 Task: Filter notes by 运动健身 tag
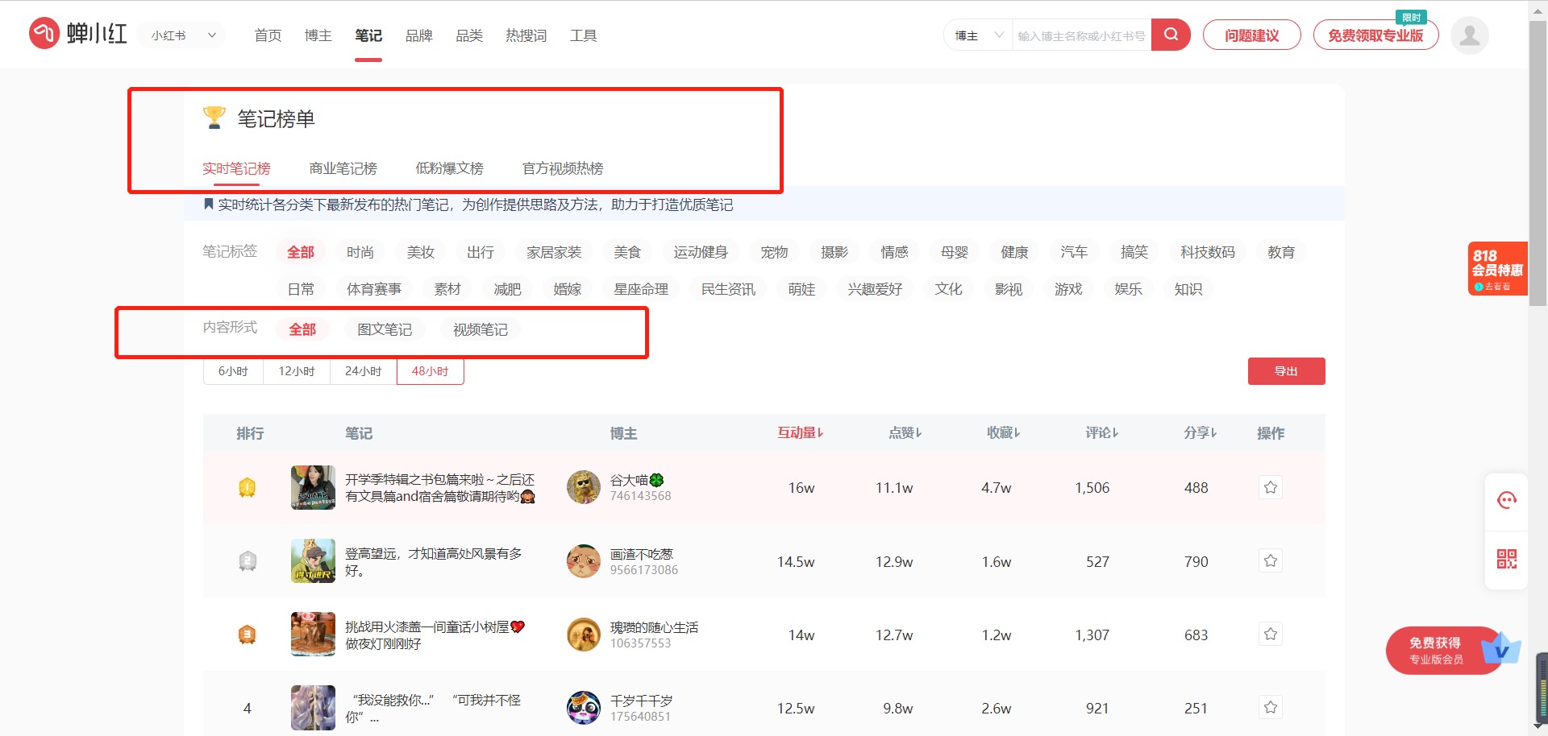click(701, 252)
